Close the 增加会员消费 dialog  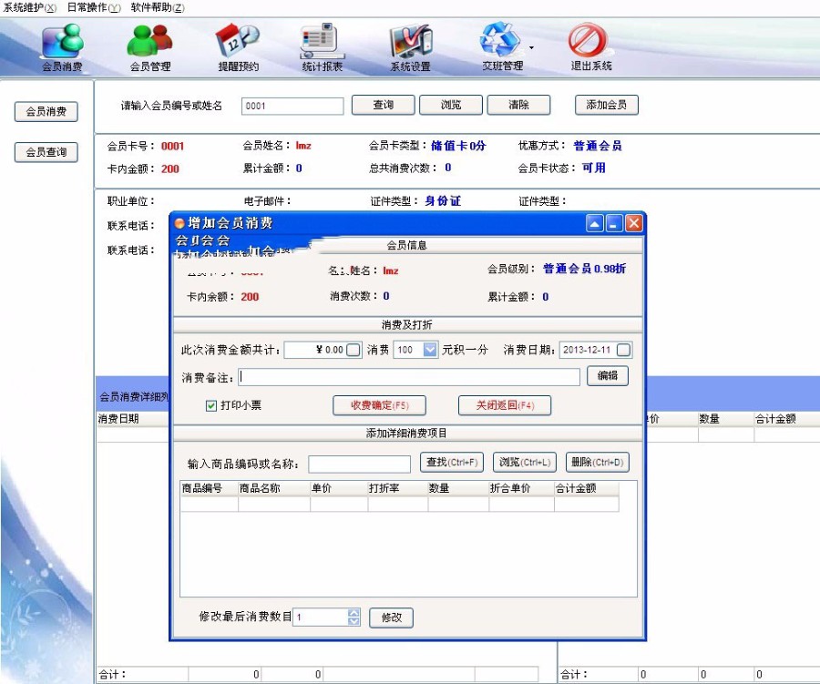coord(634,223)
